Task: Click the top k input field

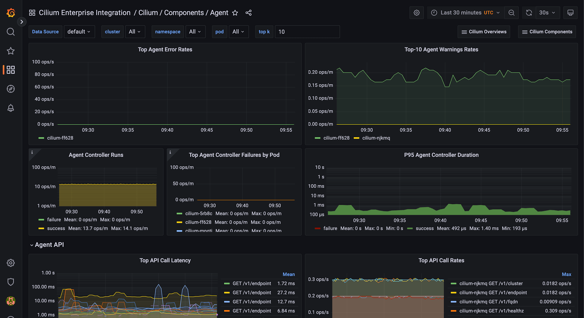Action: click(x=307, y=32)
